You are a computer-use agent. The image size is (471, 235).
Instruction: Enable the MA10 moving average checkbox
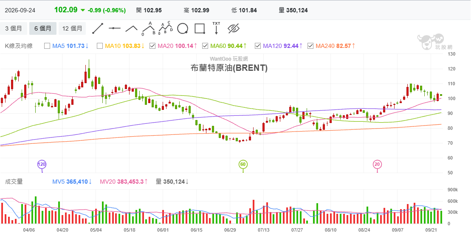[100, 46]
